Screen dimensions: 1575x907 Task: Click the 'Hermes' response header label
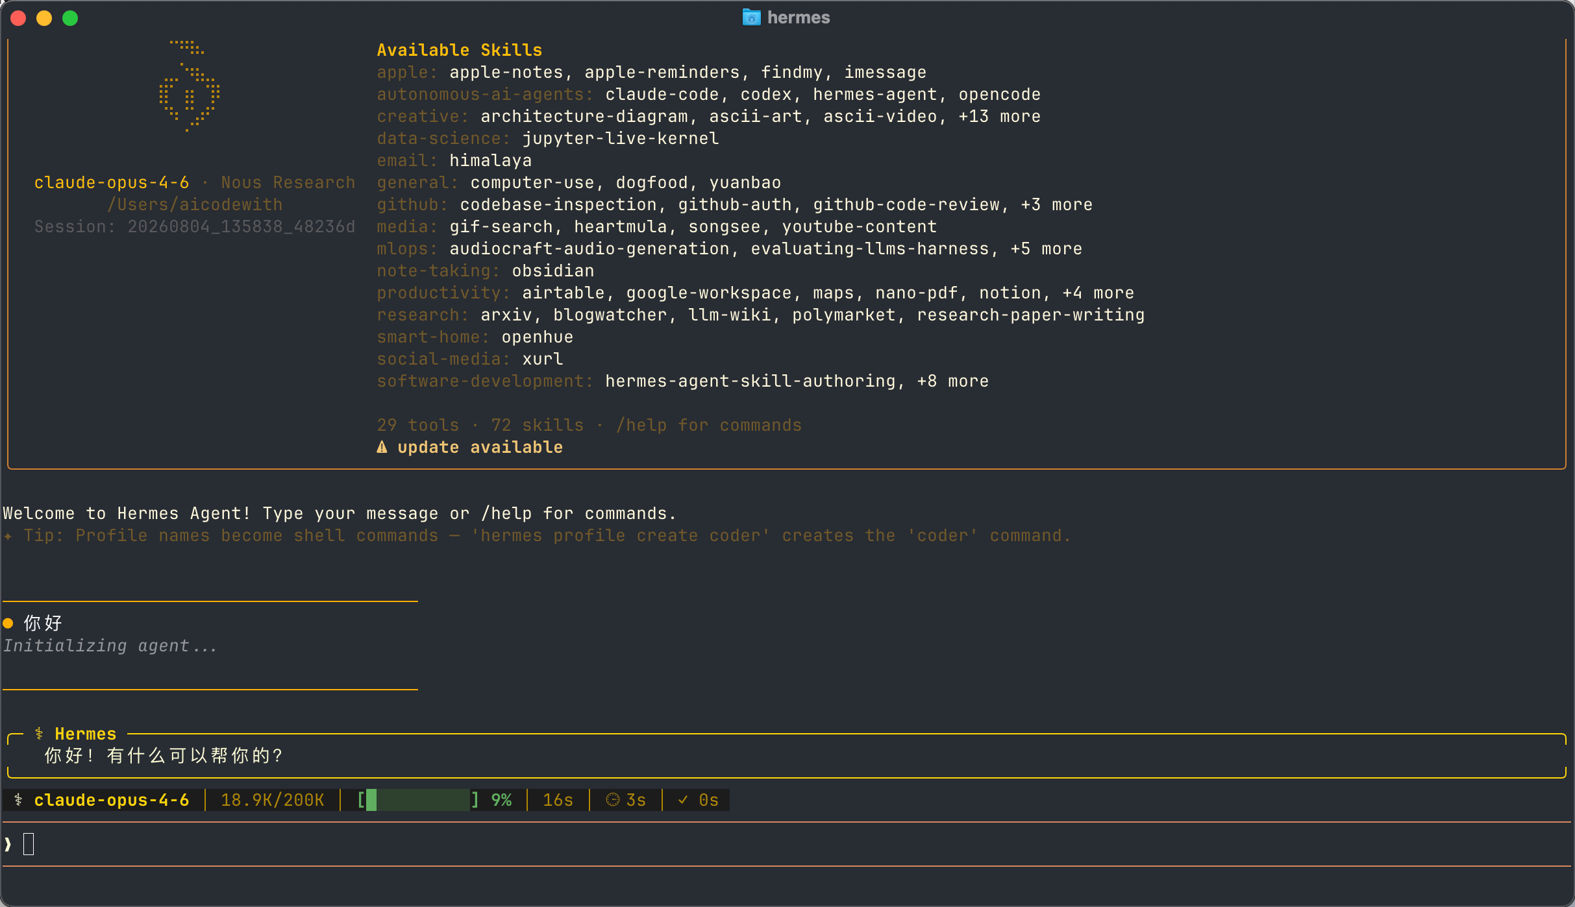point(85,734)
